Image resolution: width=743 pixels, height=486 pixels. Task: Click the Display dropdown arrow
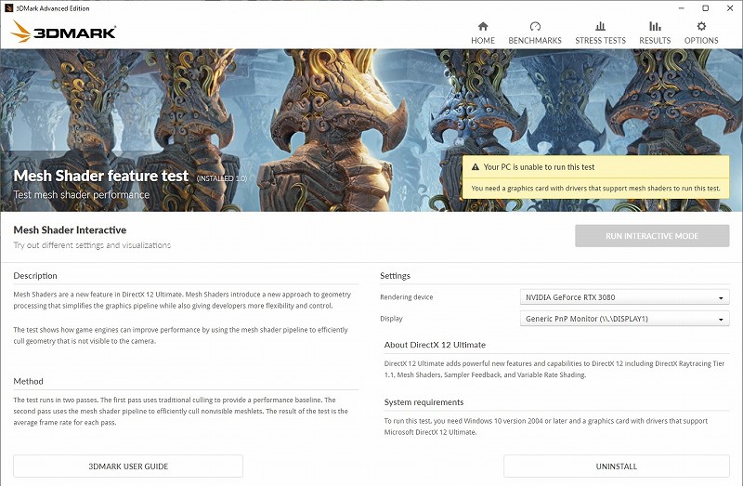[721, 319]
